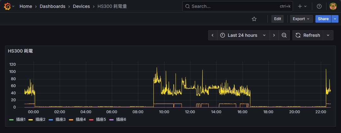Shift time range forward with right arrow
The image size is (341, 133).
tap(274, 35)
